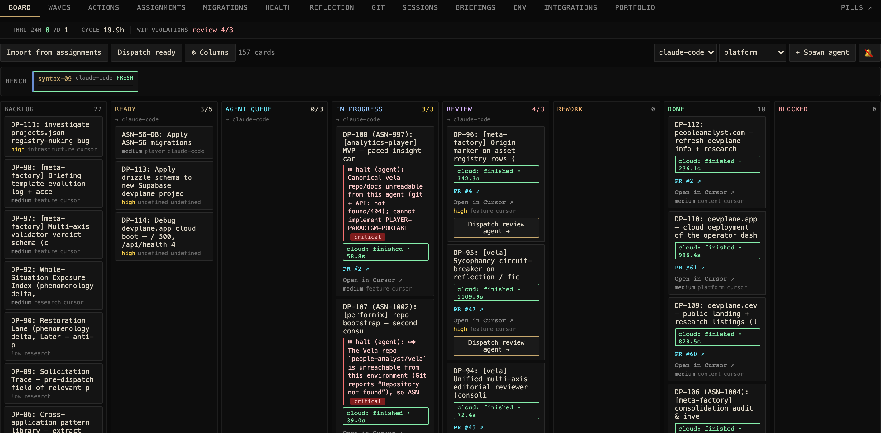Open PR #4 link on DP-96
881x433 pixels.
(x=467, y=191)
